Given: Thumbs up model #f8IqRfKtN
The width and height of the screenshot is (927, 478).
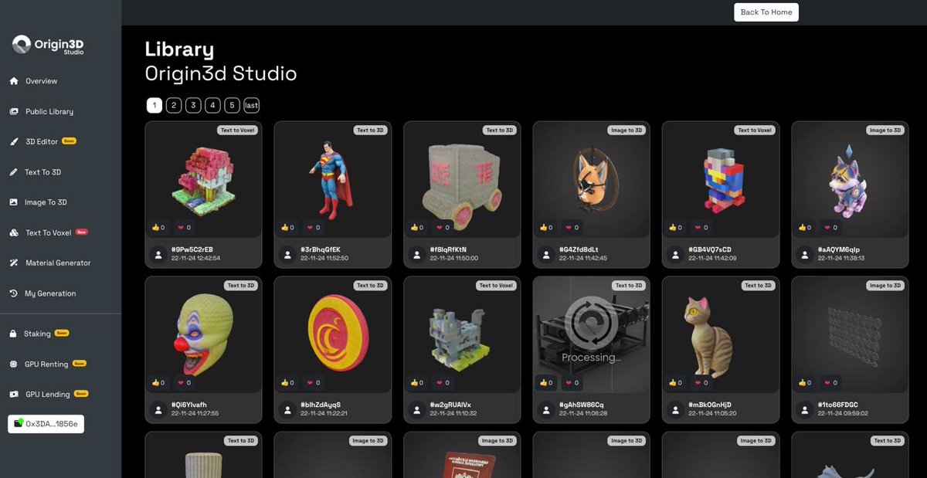Looking at the screenshot, I should coord(417,228).
